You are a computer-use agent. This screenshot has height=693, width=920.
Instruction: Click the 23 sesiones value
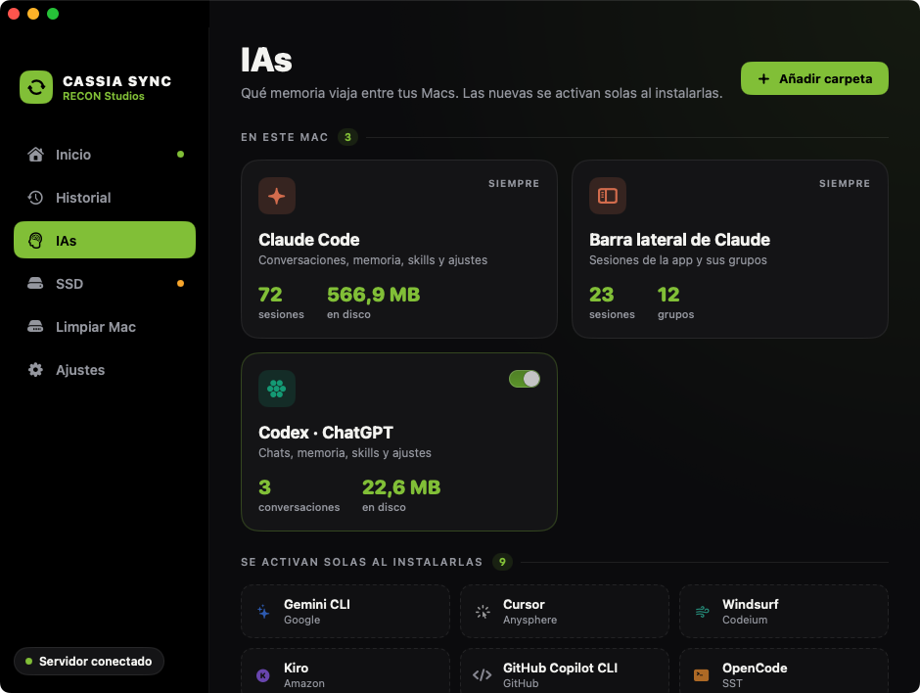click(601, 294)
